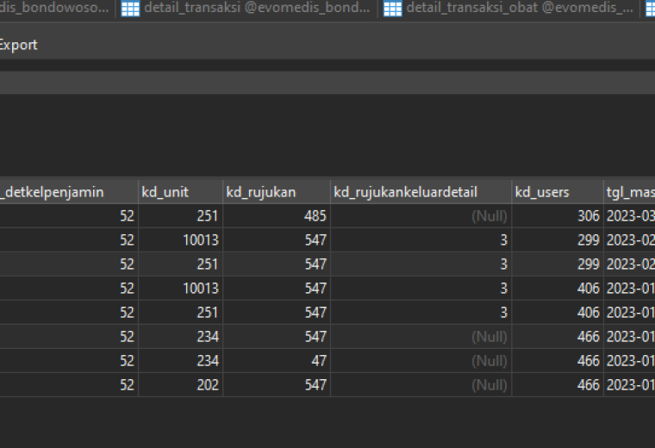Select the first kd_unit cell showing 10013
This screenshot has width=655, height=448.
click(180, 240)
